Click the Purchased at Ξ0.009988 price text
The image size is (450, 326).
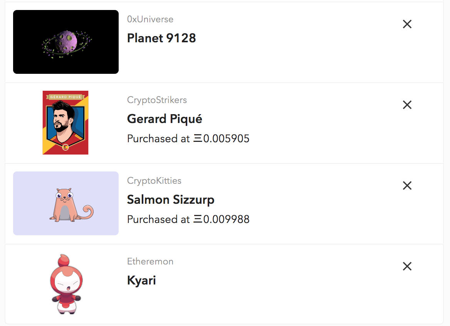(x=188, y=220)
